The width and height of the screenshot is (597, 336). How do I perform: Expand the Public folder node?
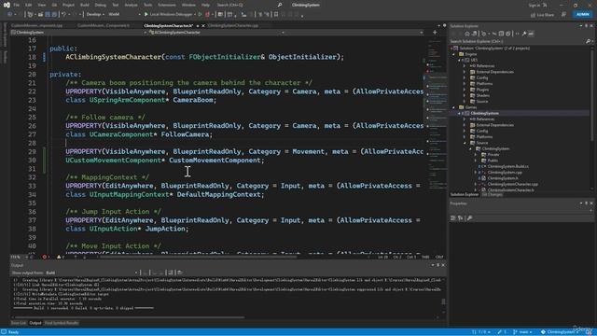pos(476,161)
